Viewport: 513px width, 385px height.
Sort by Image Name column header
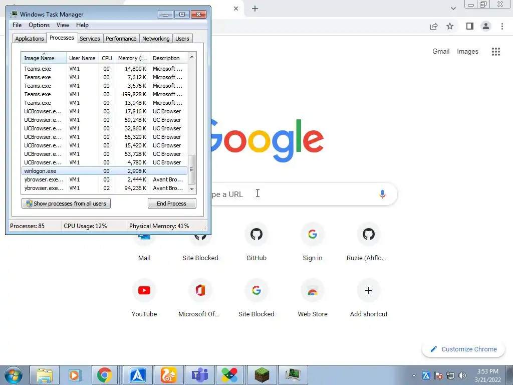(44, 58)
